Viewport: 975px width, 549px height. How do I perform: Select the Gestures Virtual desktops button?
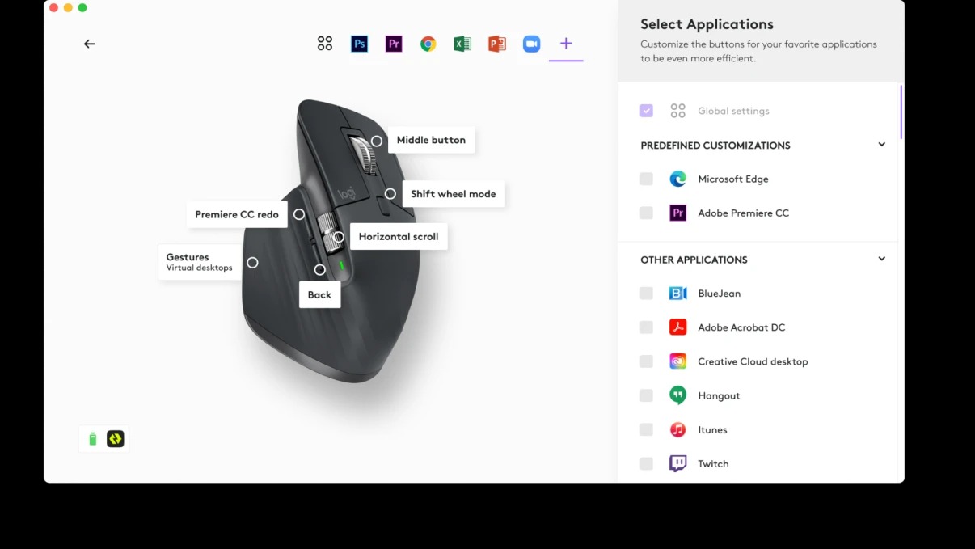(x=200, y=262)
